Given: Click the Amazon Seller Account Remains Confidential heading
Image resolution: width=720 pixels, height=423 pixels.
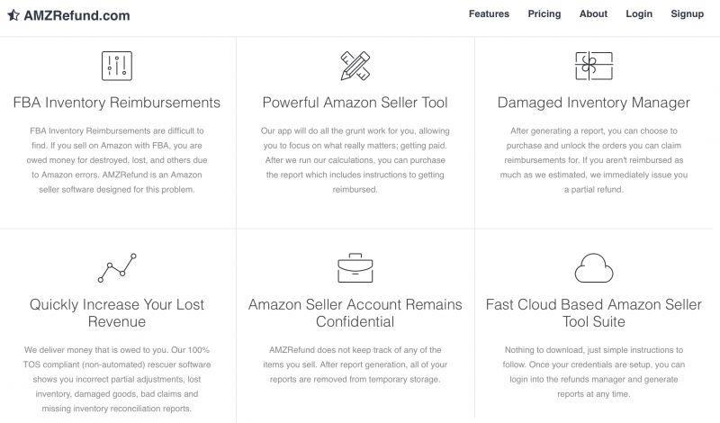Looking at the screenshot, I should [x=355, y=313].
